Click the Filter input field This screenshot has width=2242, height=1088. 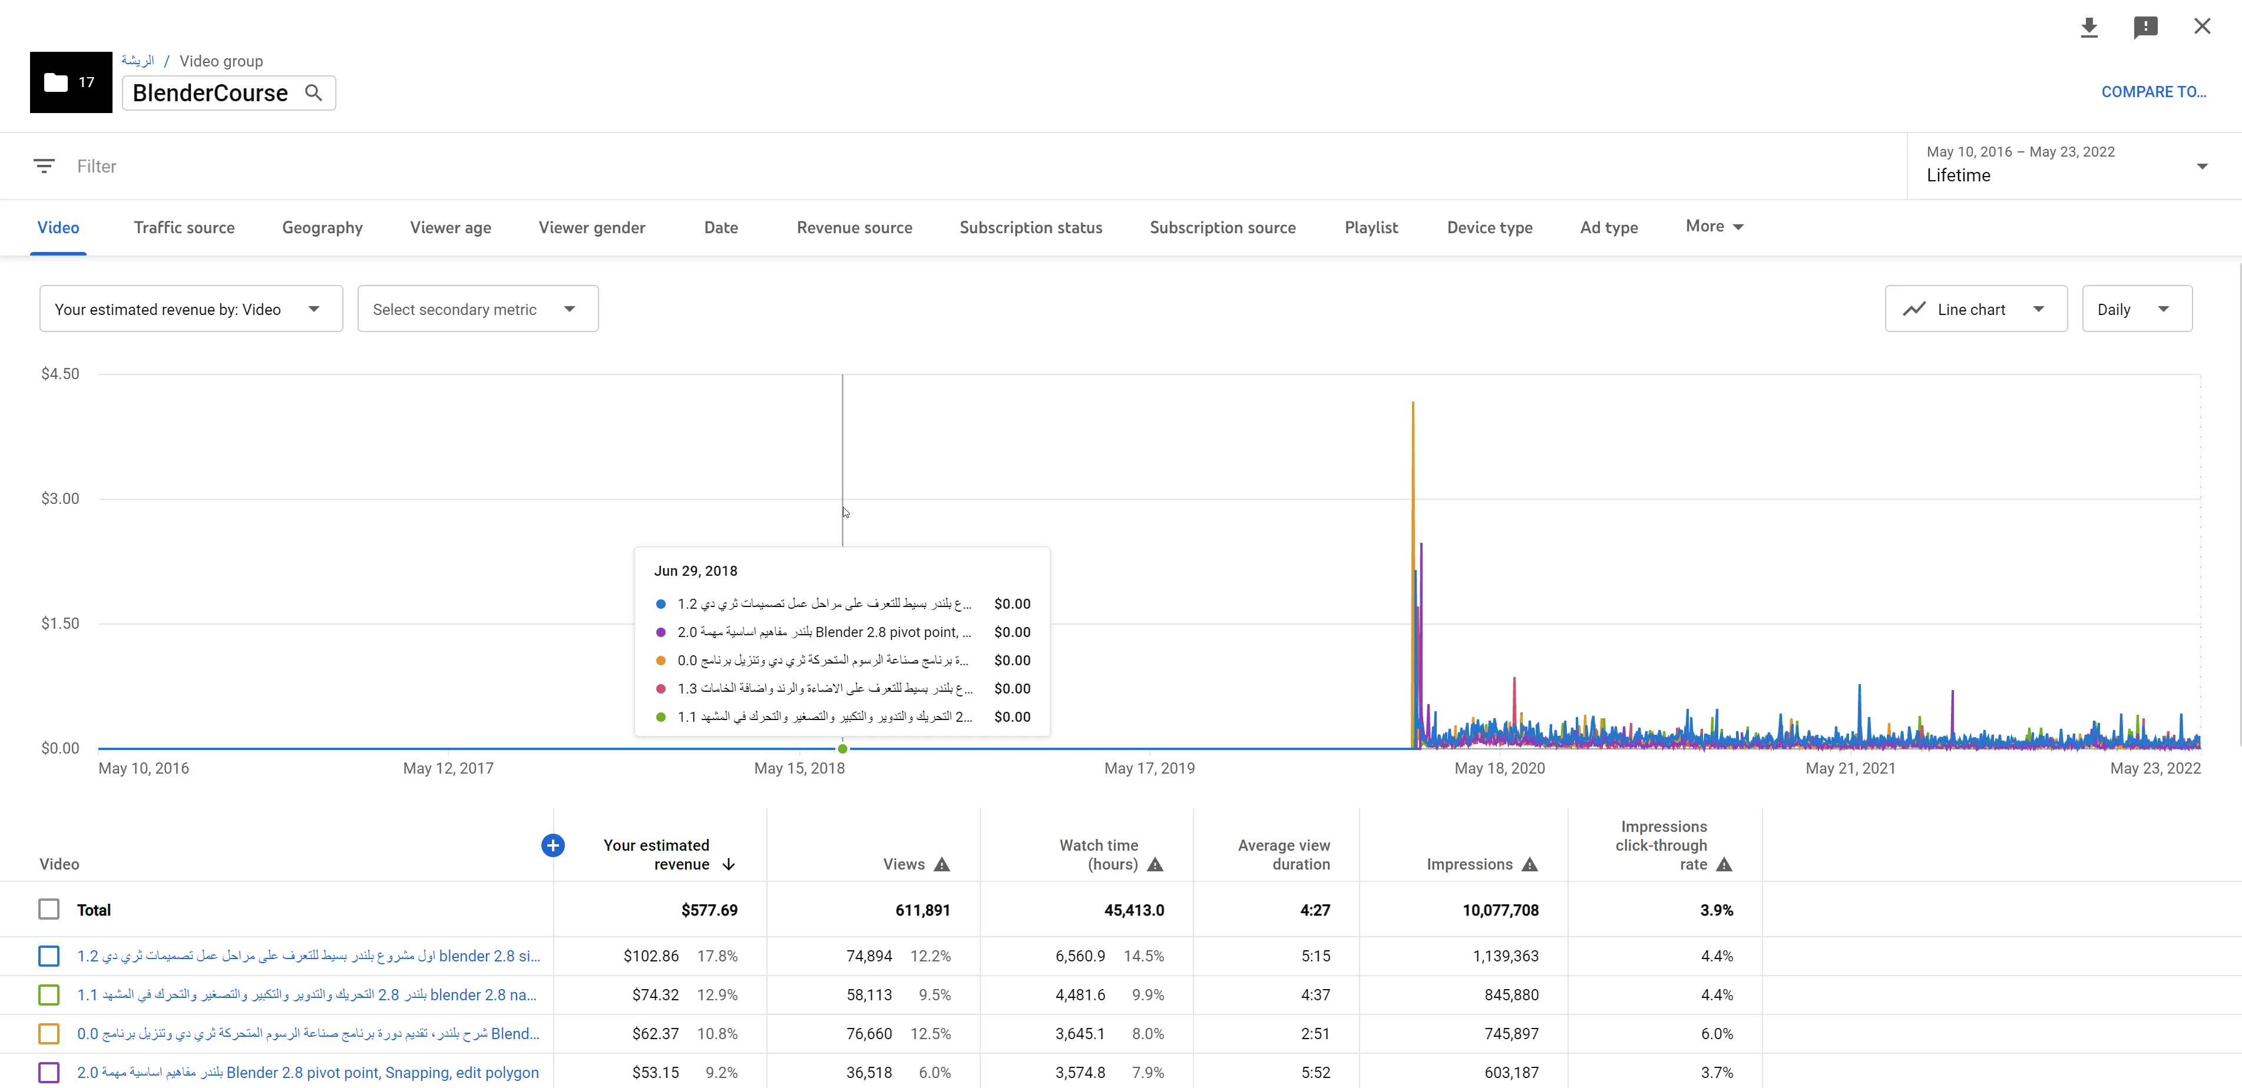[x=522, y=166]
